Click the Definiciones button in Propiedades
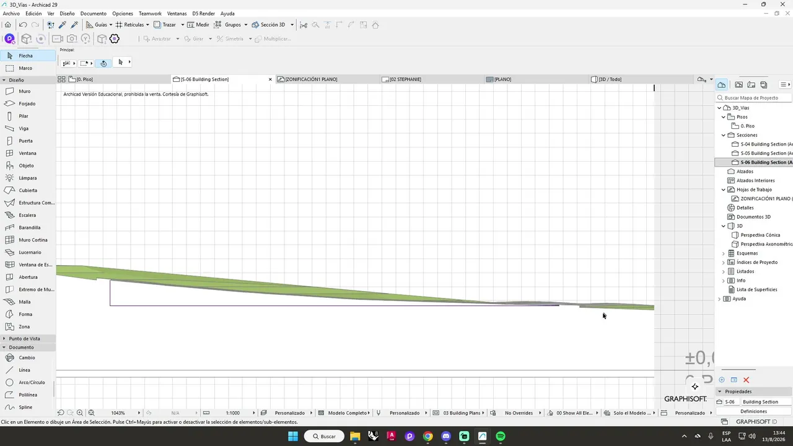 (x=753, y=411)
